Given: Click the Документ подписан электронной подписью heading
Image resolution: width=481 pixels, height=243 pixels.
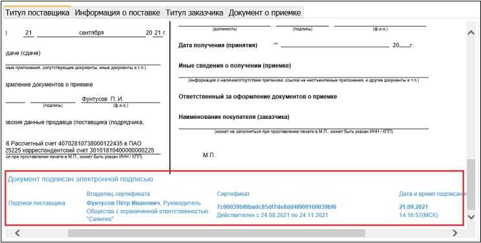Looking at the screenshot, I should [80, 179].
